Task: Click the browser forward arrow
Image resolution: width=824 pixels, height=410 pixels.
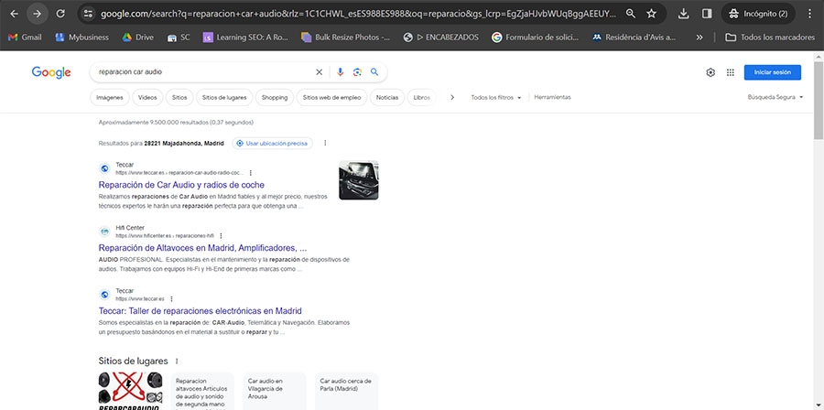Action: click(38, 14)
